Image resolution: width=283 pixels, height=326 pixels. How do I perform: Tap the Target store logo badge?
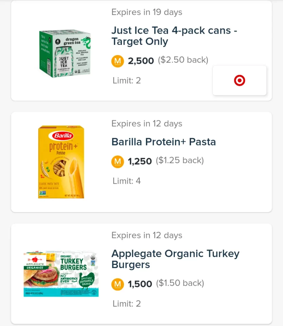coord(239,80)
